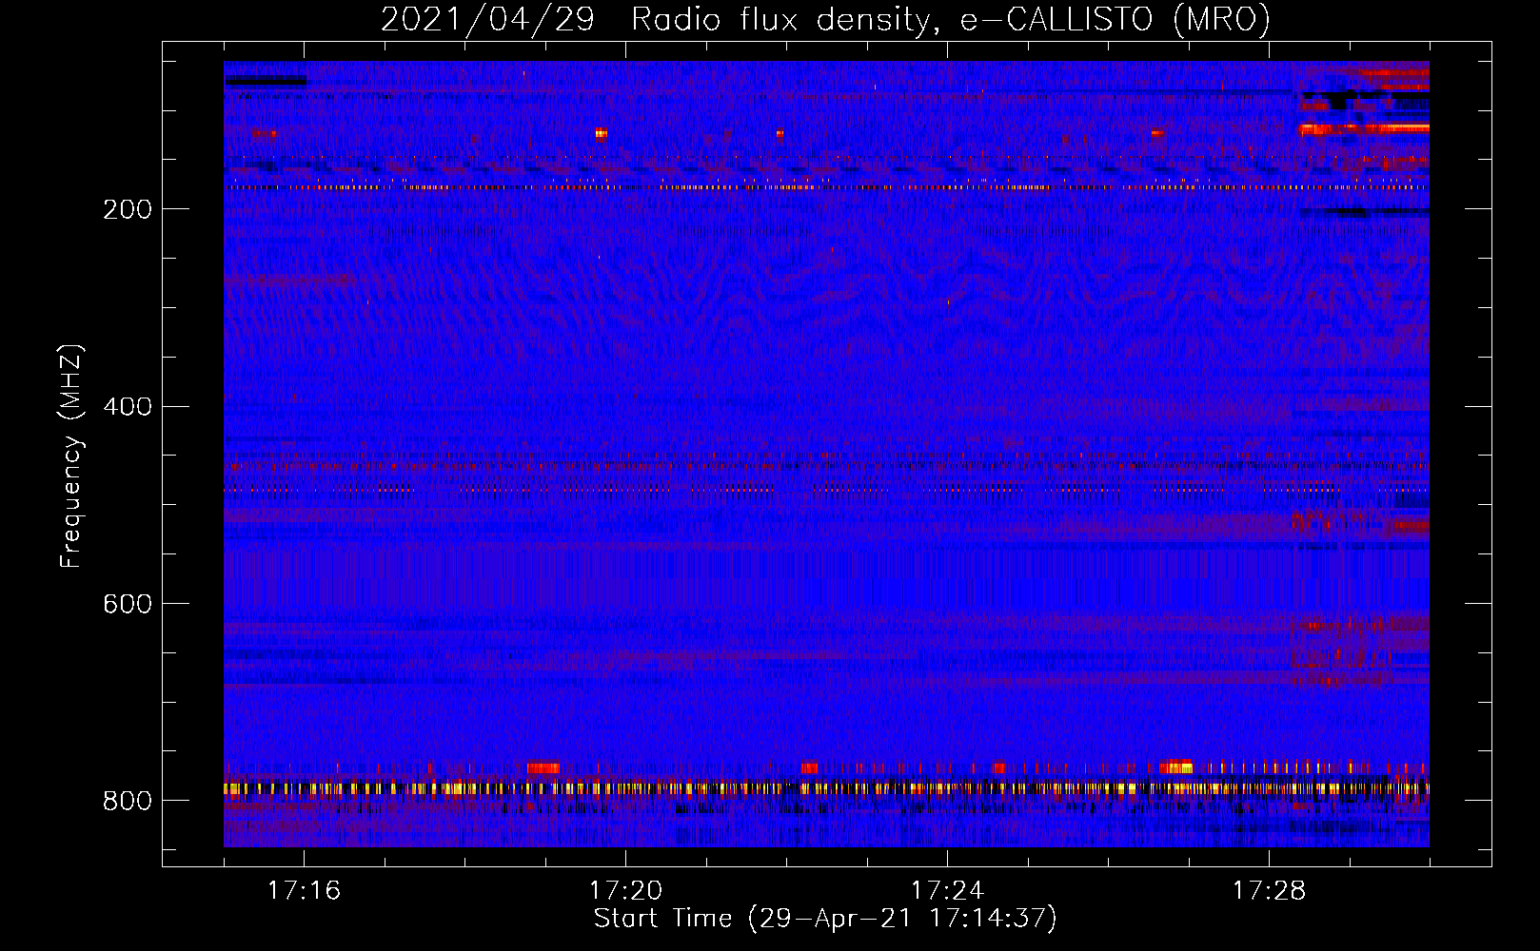Viewport: 1540px width, 951px height.
Task: Click the 17:20 time tick label
Action: (625, 891)
